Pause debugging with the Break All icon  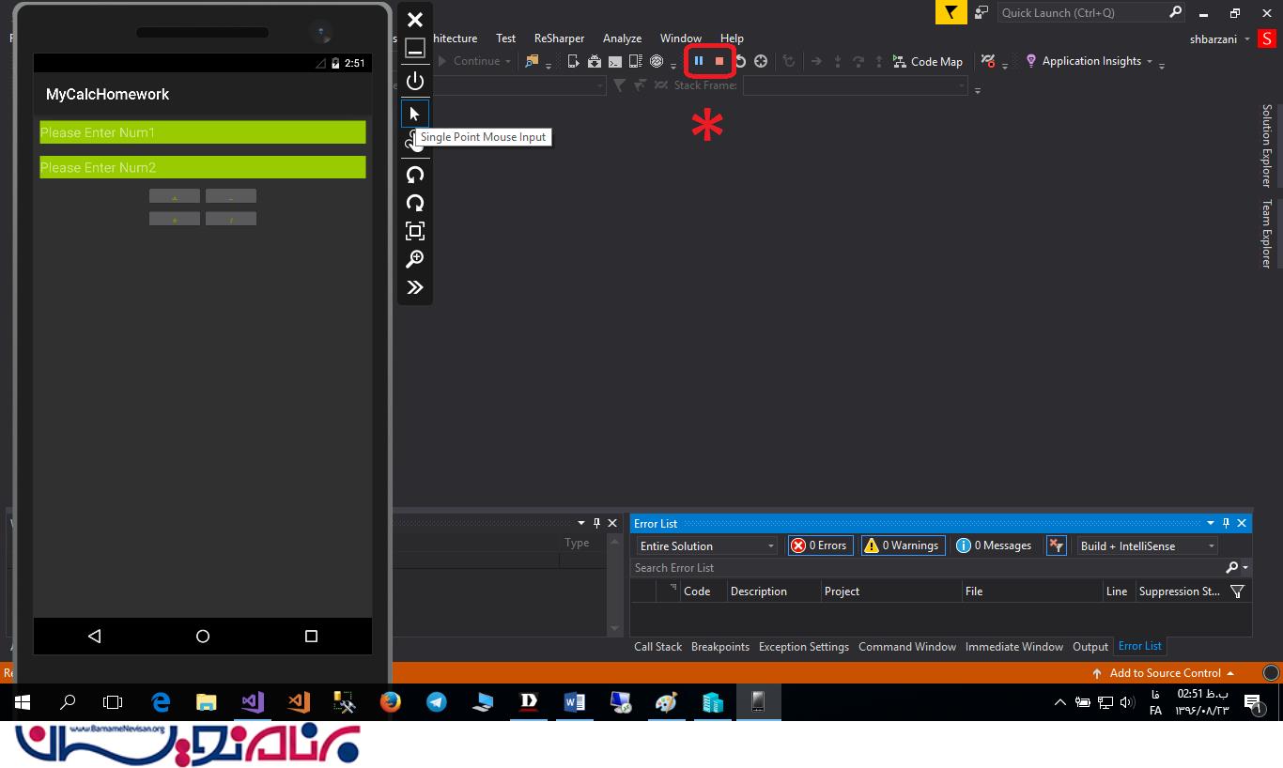pos(699,61)
